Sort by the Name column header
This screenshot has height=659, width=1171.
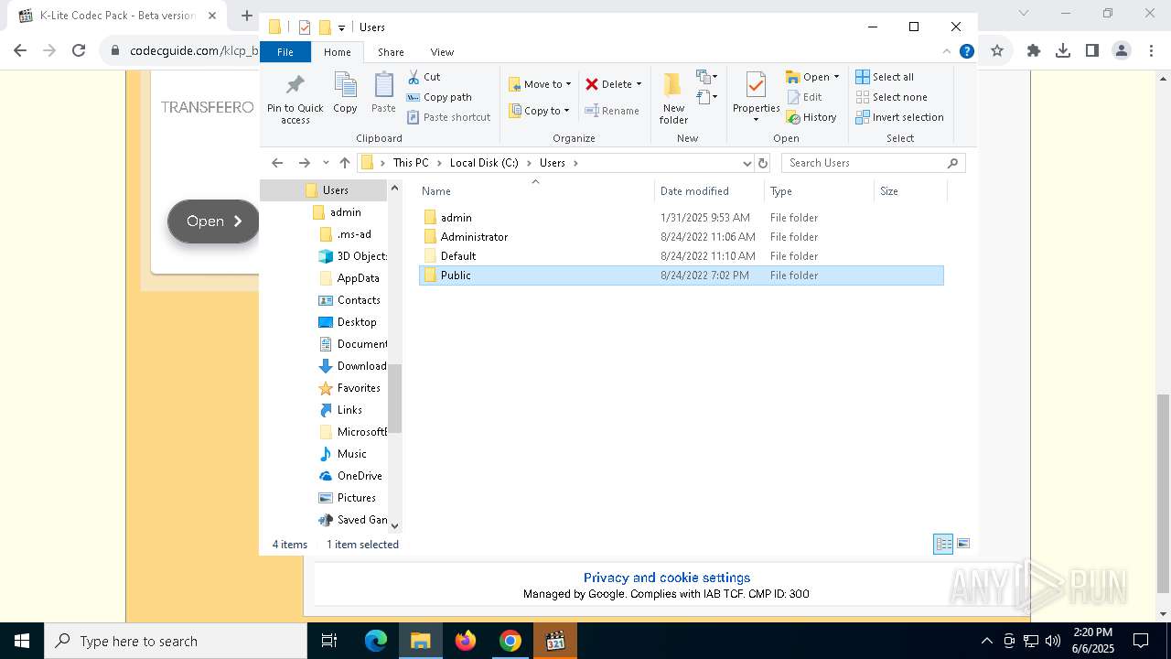(x=536, y=191)
